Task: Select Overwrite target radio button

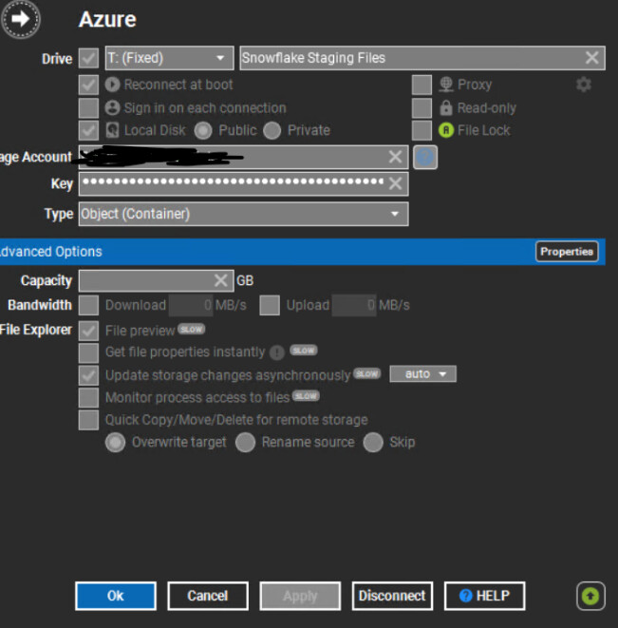Action: click(115, 442)
